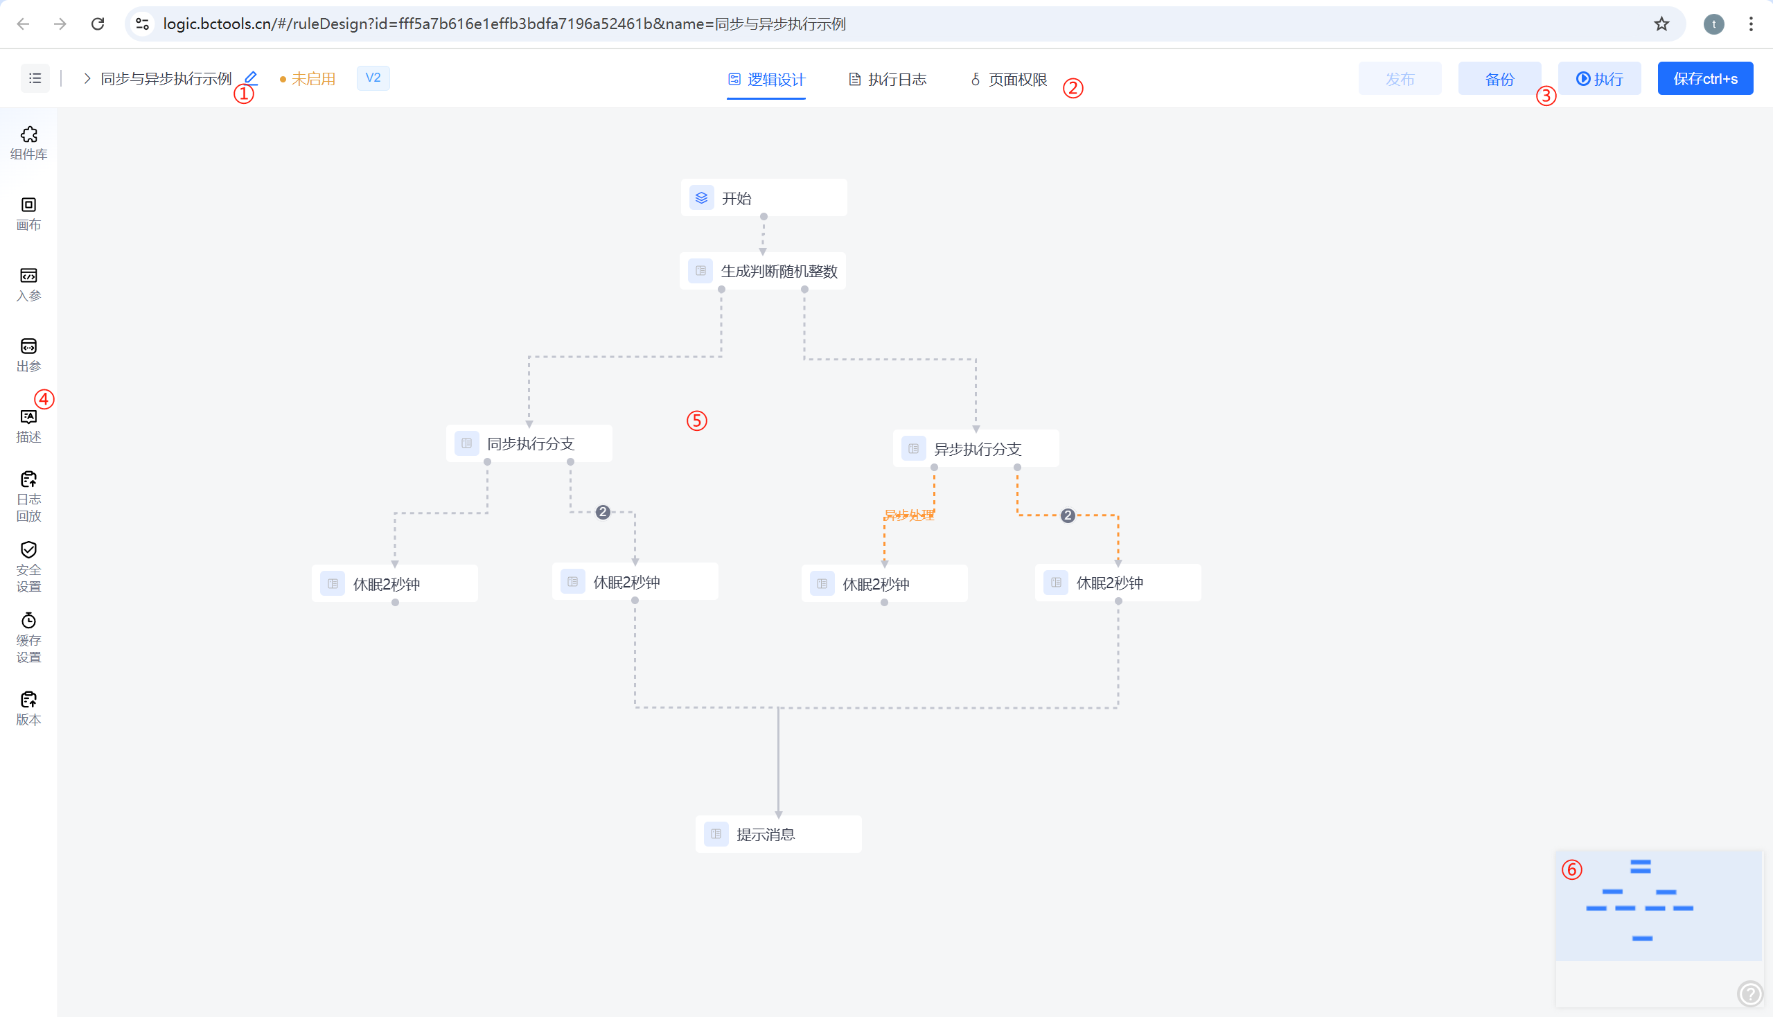Screen dimensions: 1773x1017
Task: Select the 异步执行分支 node
Action: [x=976, y=448]
